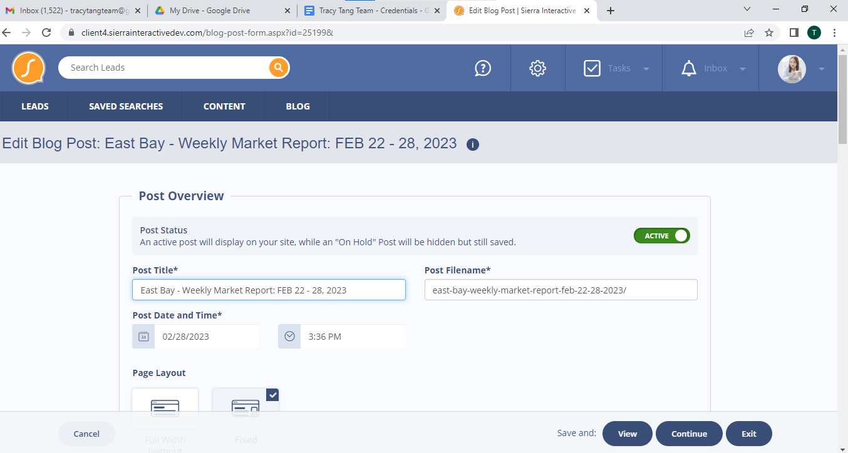Click the share page icon in address bar
Image resolution: width=848 pixels, height=453 pixels.
click(x=749, y=33)
